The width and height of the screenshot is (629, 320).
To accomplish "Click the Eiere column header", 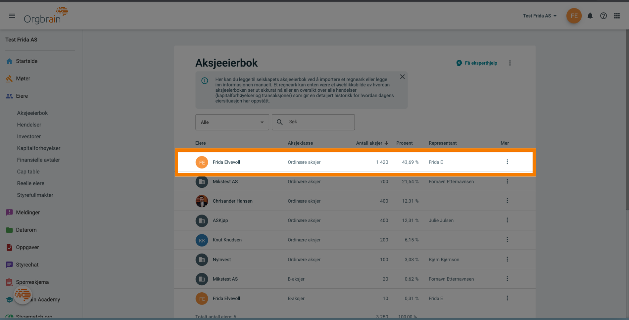I will [x=201, y=143].
